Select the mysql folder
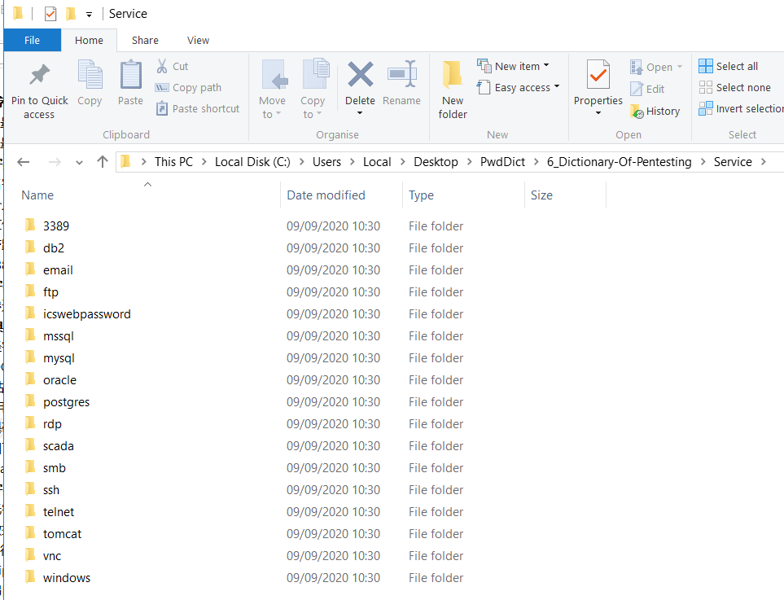Screen dimensions: 784x600 pos(59,358)
